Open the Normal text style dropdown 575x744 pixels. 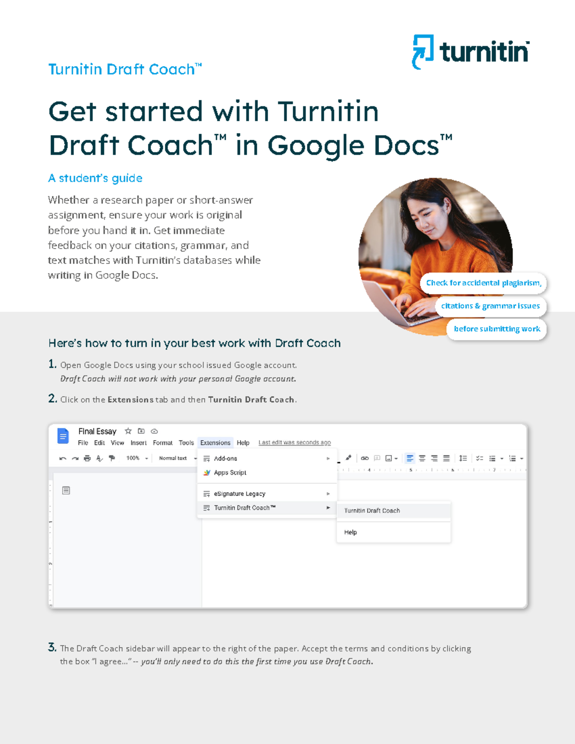pyautogui.click(x=173, y=458)
